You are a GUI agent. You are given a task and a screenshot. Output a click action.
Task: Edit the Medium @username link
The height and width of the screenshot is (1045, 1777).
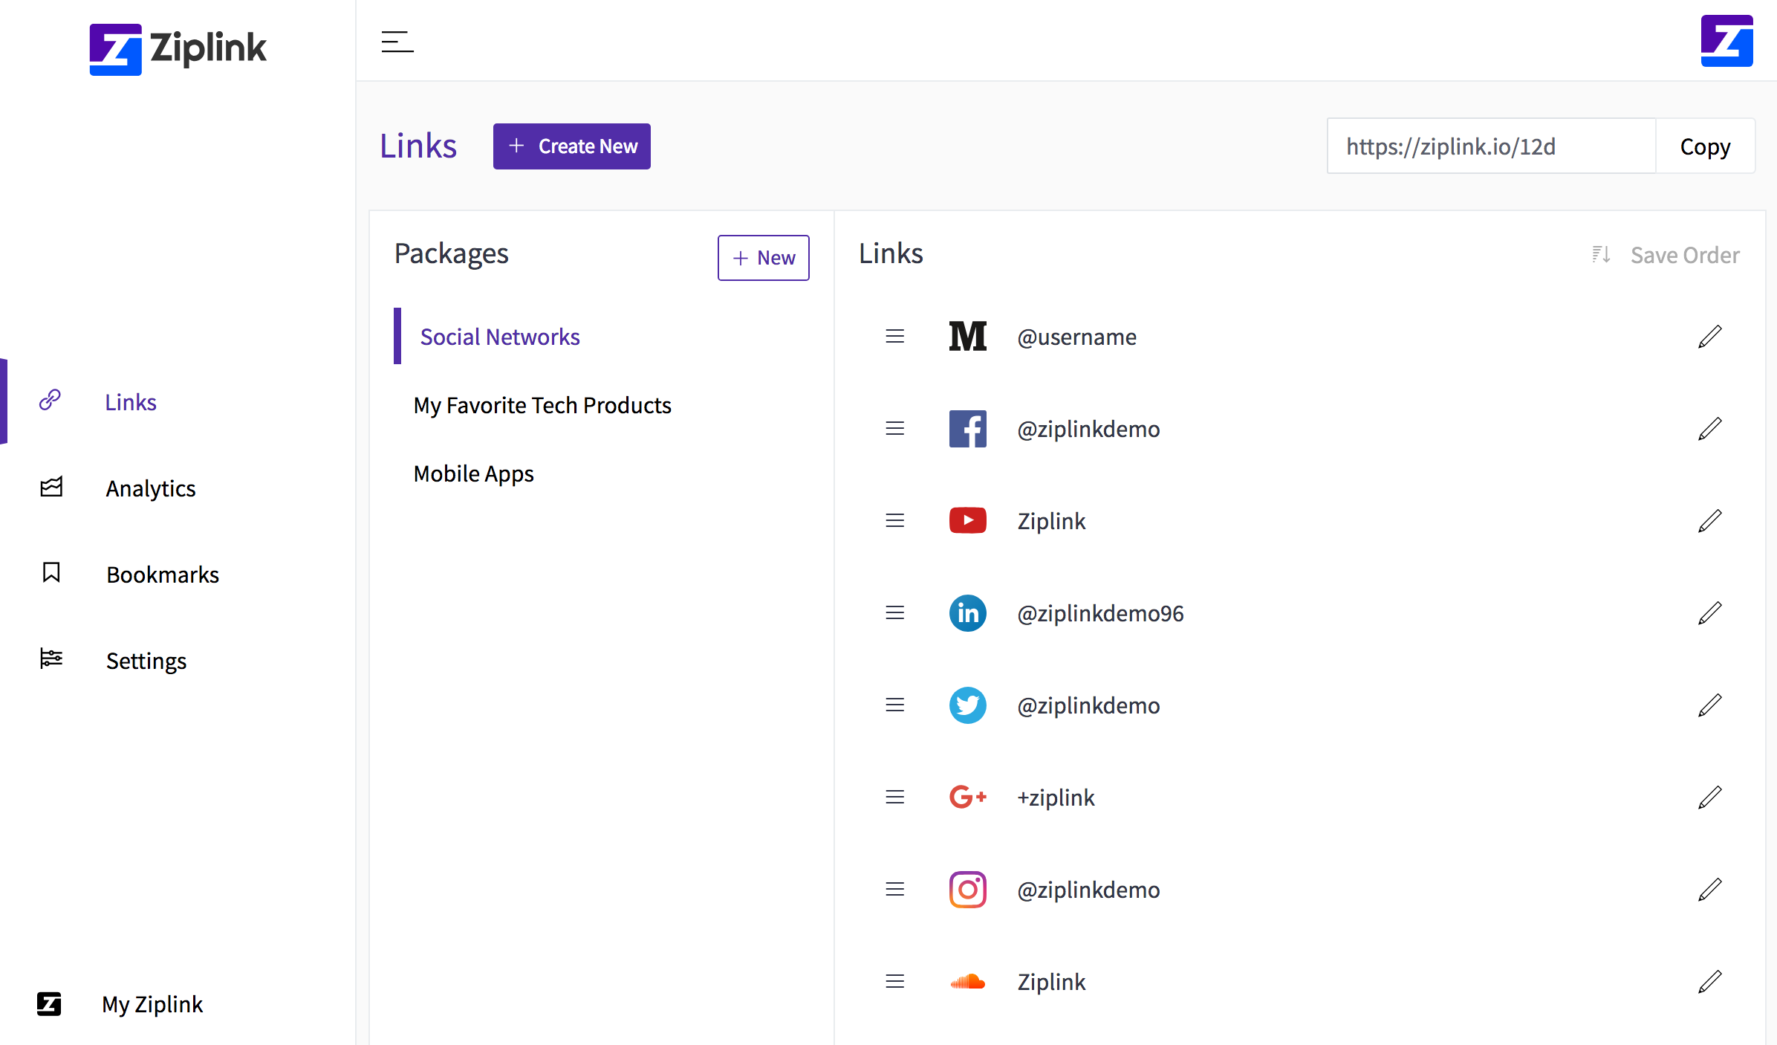[x=1710, y=336]
